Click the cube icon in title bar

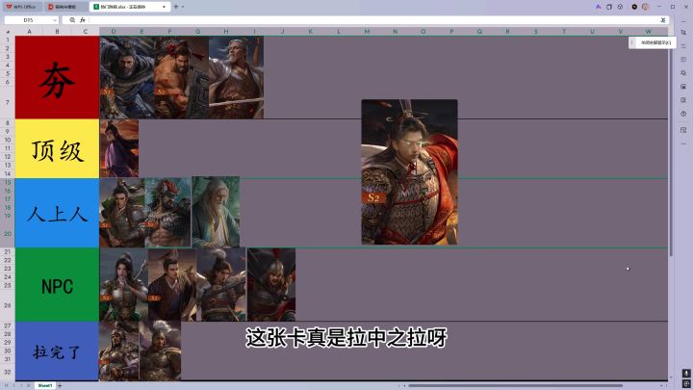tap(620, 7)
